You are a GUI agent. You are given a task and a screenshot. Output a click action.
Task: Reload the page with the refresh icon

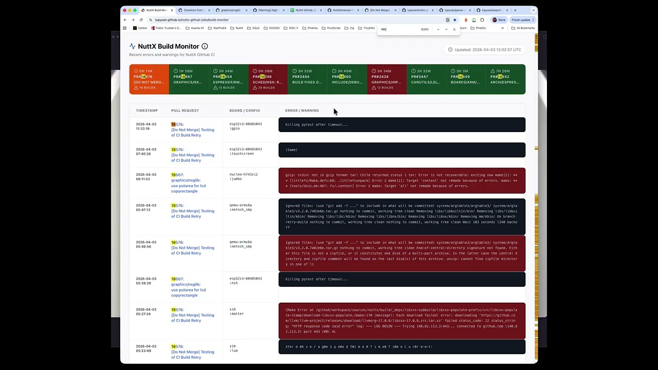(x=141, y=20)
